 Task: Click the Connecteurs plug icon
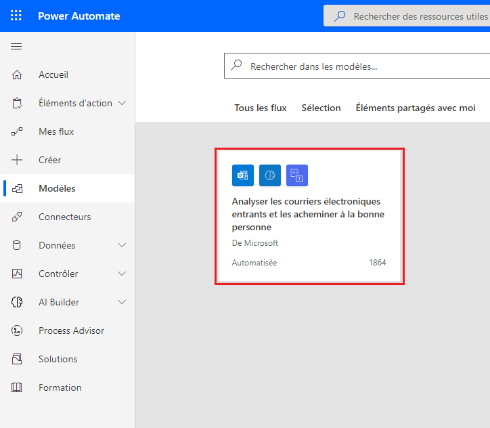(x=17, y=217)
